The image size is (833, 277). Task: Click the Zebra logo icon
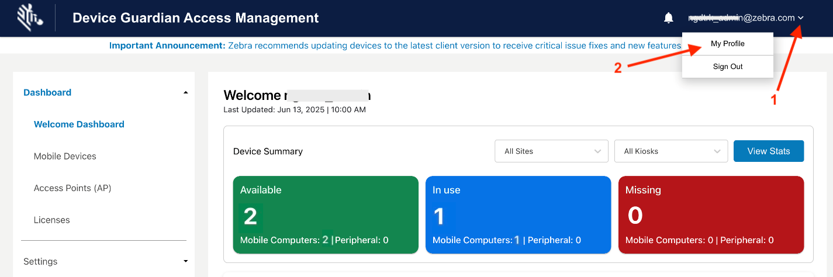[30, 18]
